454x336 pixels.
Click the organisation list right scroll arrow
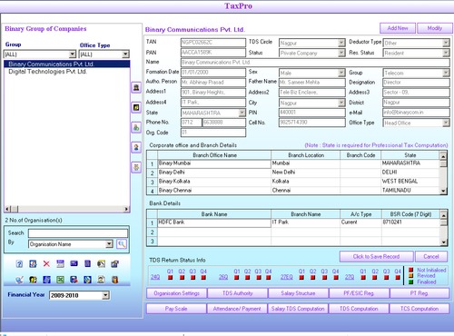[x=126, y=209]
